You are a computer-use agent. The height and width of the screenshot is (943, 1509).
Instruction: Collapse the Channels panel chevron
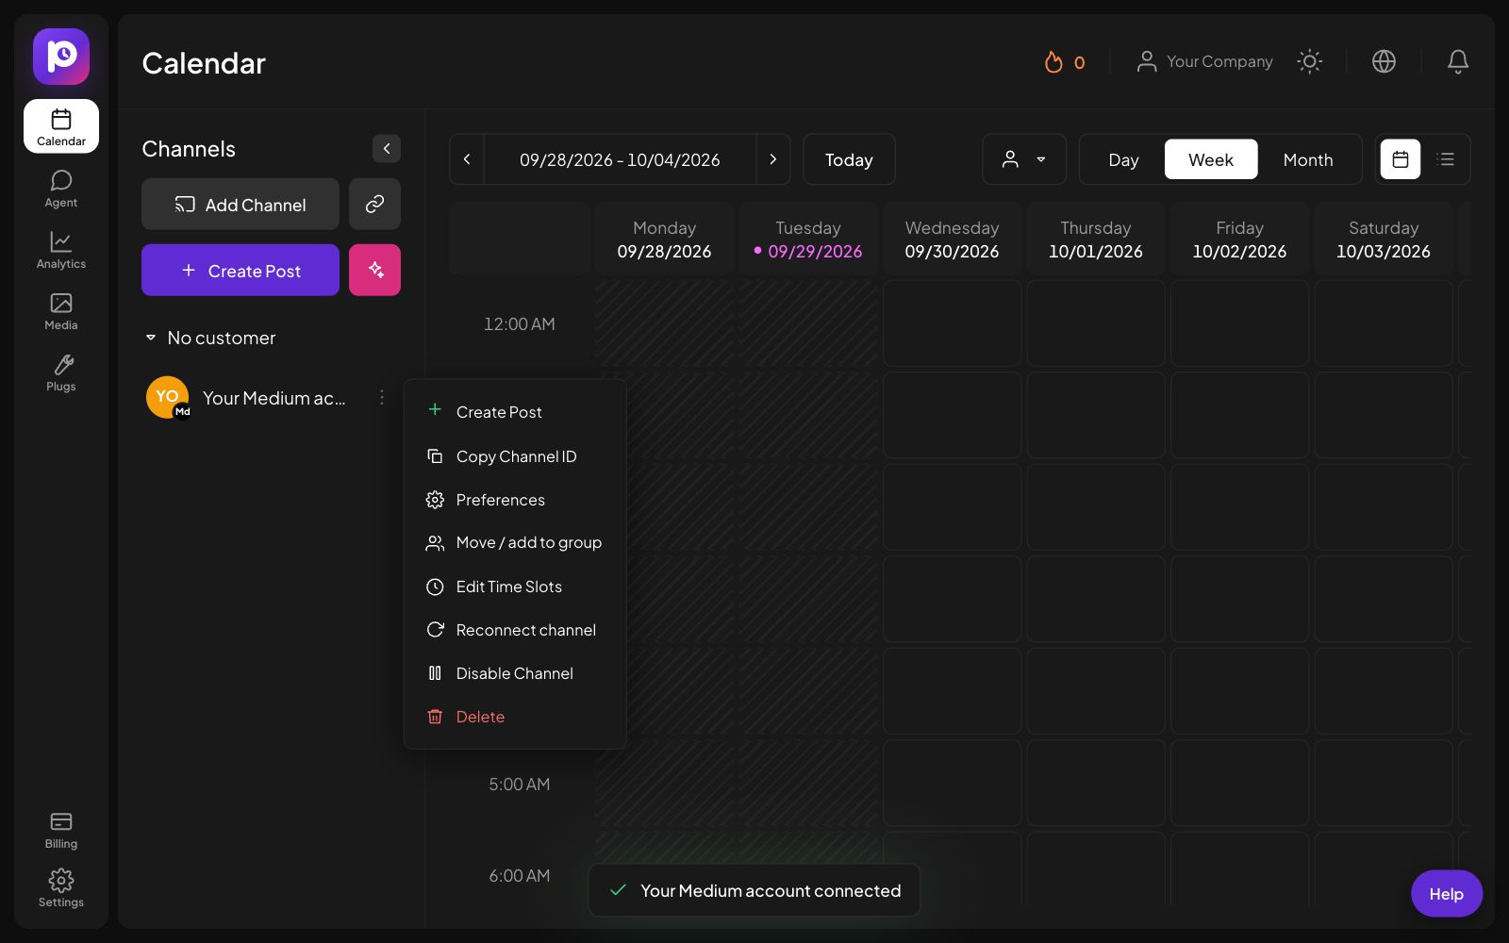[x=387, y=149]
